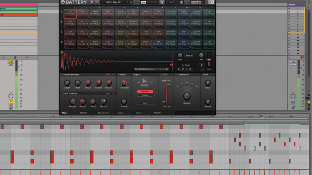This screenshot has width=312, height=175.
Task: Click the Master track header in Ableton
Action: tap(296, 4)
